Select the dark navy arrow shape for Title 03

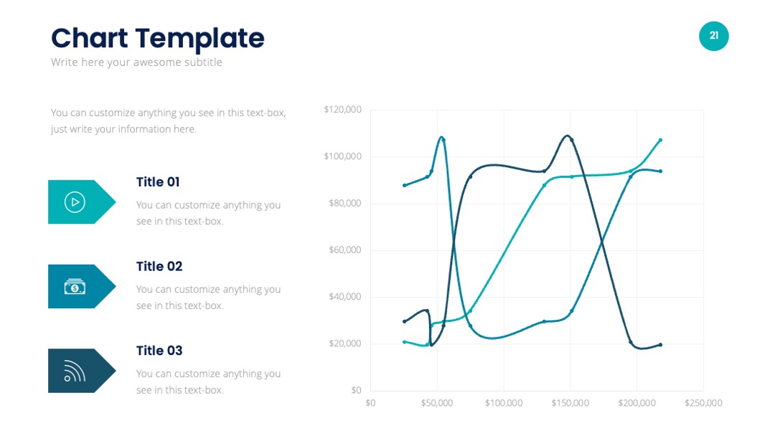point(82,371)
